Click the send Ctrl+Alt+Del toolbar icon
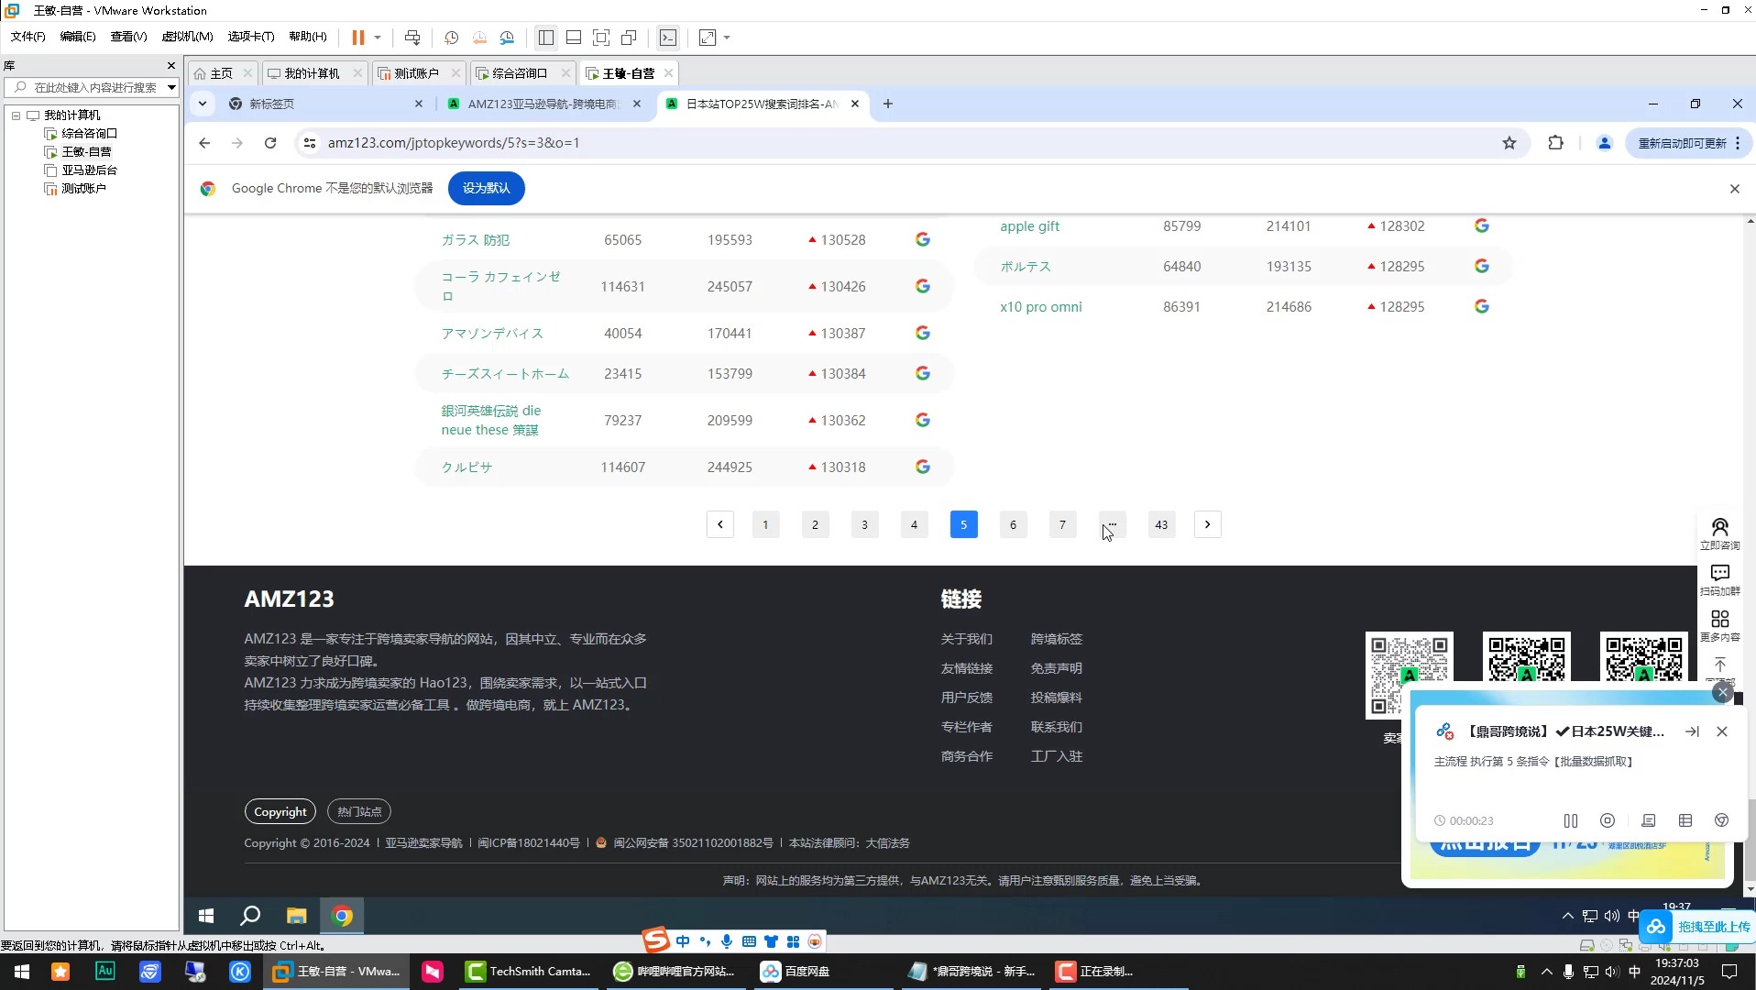The width and height of the screenshot is (1756, 990). tap(412, 38)
